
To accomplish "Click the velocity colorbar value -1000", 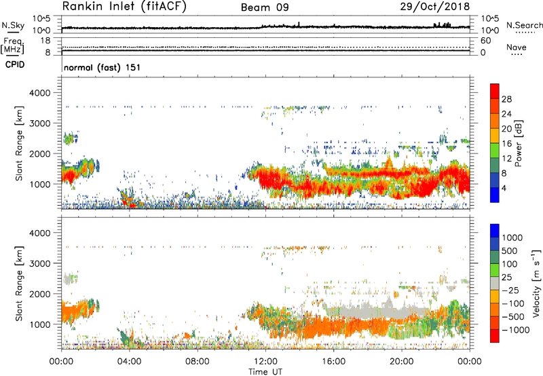I will point(515,330).
